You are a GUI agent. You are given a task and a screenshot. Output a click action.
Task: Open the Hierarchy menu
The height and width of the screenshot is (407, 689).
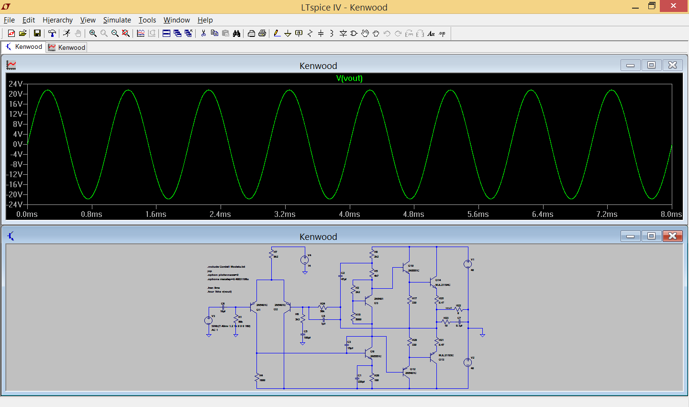pyautogui.click(x=57, y=20)
